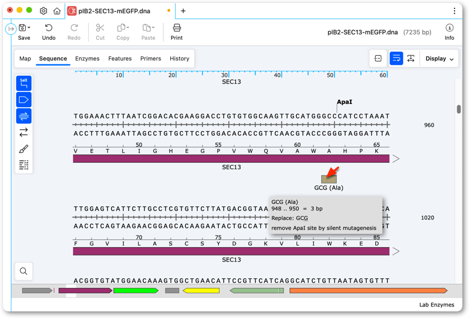The image size is (469, 318).
Task: Click the SEC13 label under the ruler
Action: point(231,82)
